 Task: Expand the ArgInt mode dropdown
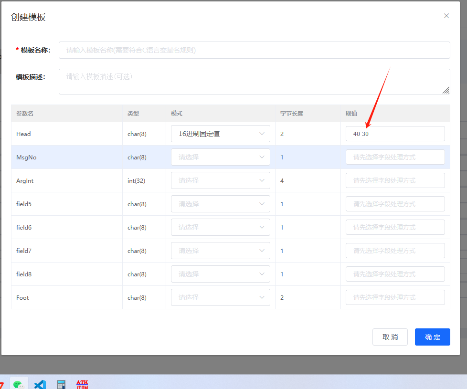coord(221,180)
